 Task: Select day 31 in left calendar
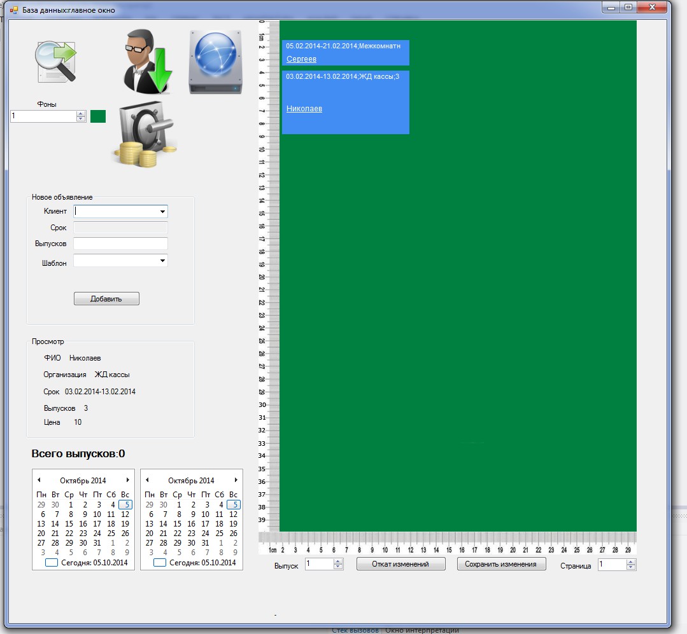[x=97, y=543]
